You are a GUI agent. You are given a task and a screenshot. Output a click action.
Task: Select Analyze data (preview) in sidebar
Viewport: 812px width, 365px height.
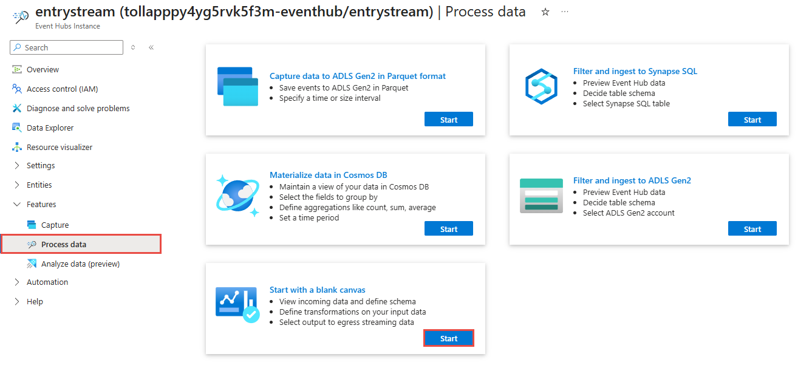[80, 264]
